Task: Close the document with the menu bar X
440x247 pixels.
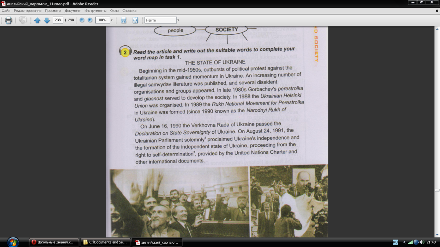Action: coord(437,11)
